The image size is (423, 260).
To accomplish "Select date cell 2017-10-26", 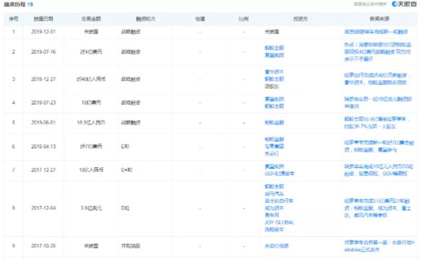I will click(x=44, y=245).
